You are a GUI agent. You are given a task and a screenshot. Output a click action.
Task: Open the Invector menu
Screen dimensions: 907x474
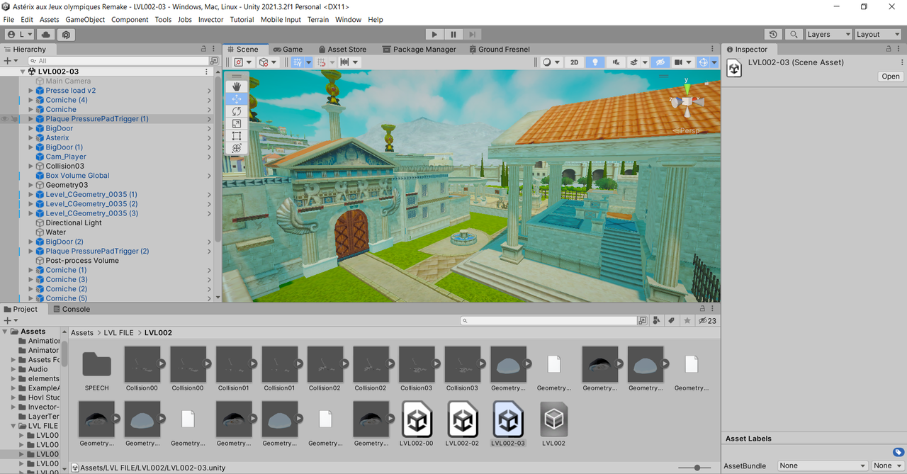tap(210, 19)
